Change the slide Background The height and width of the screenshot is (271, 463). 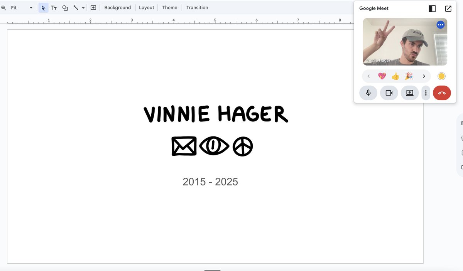pos(117,7)
